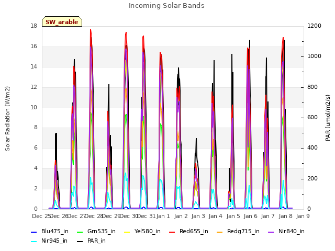Image resolution: width=335 pixels, height=251 pixels.
Task: Click the 1200 right y-axis tick label
Action: click(314, 26)
